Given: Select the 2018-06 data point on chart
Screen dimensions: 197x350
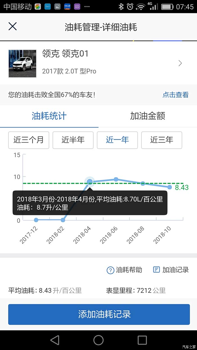Looking at the screenshot, I should (116, 179).
